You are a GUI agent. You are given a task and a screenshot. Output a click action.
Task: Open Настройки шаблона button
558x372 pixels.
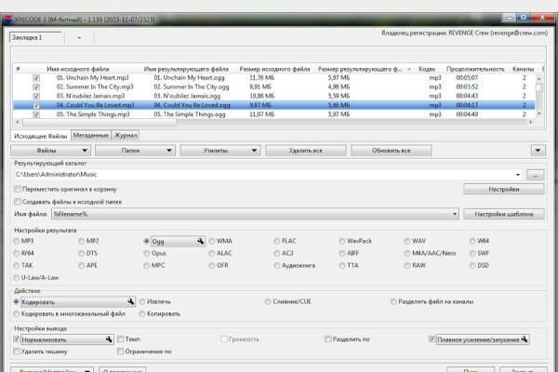click(504, 214)
